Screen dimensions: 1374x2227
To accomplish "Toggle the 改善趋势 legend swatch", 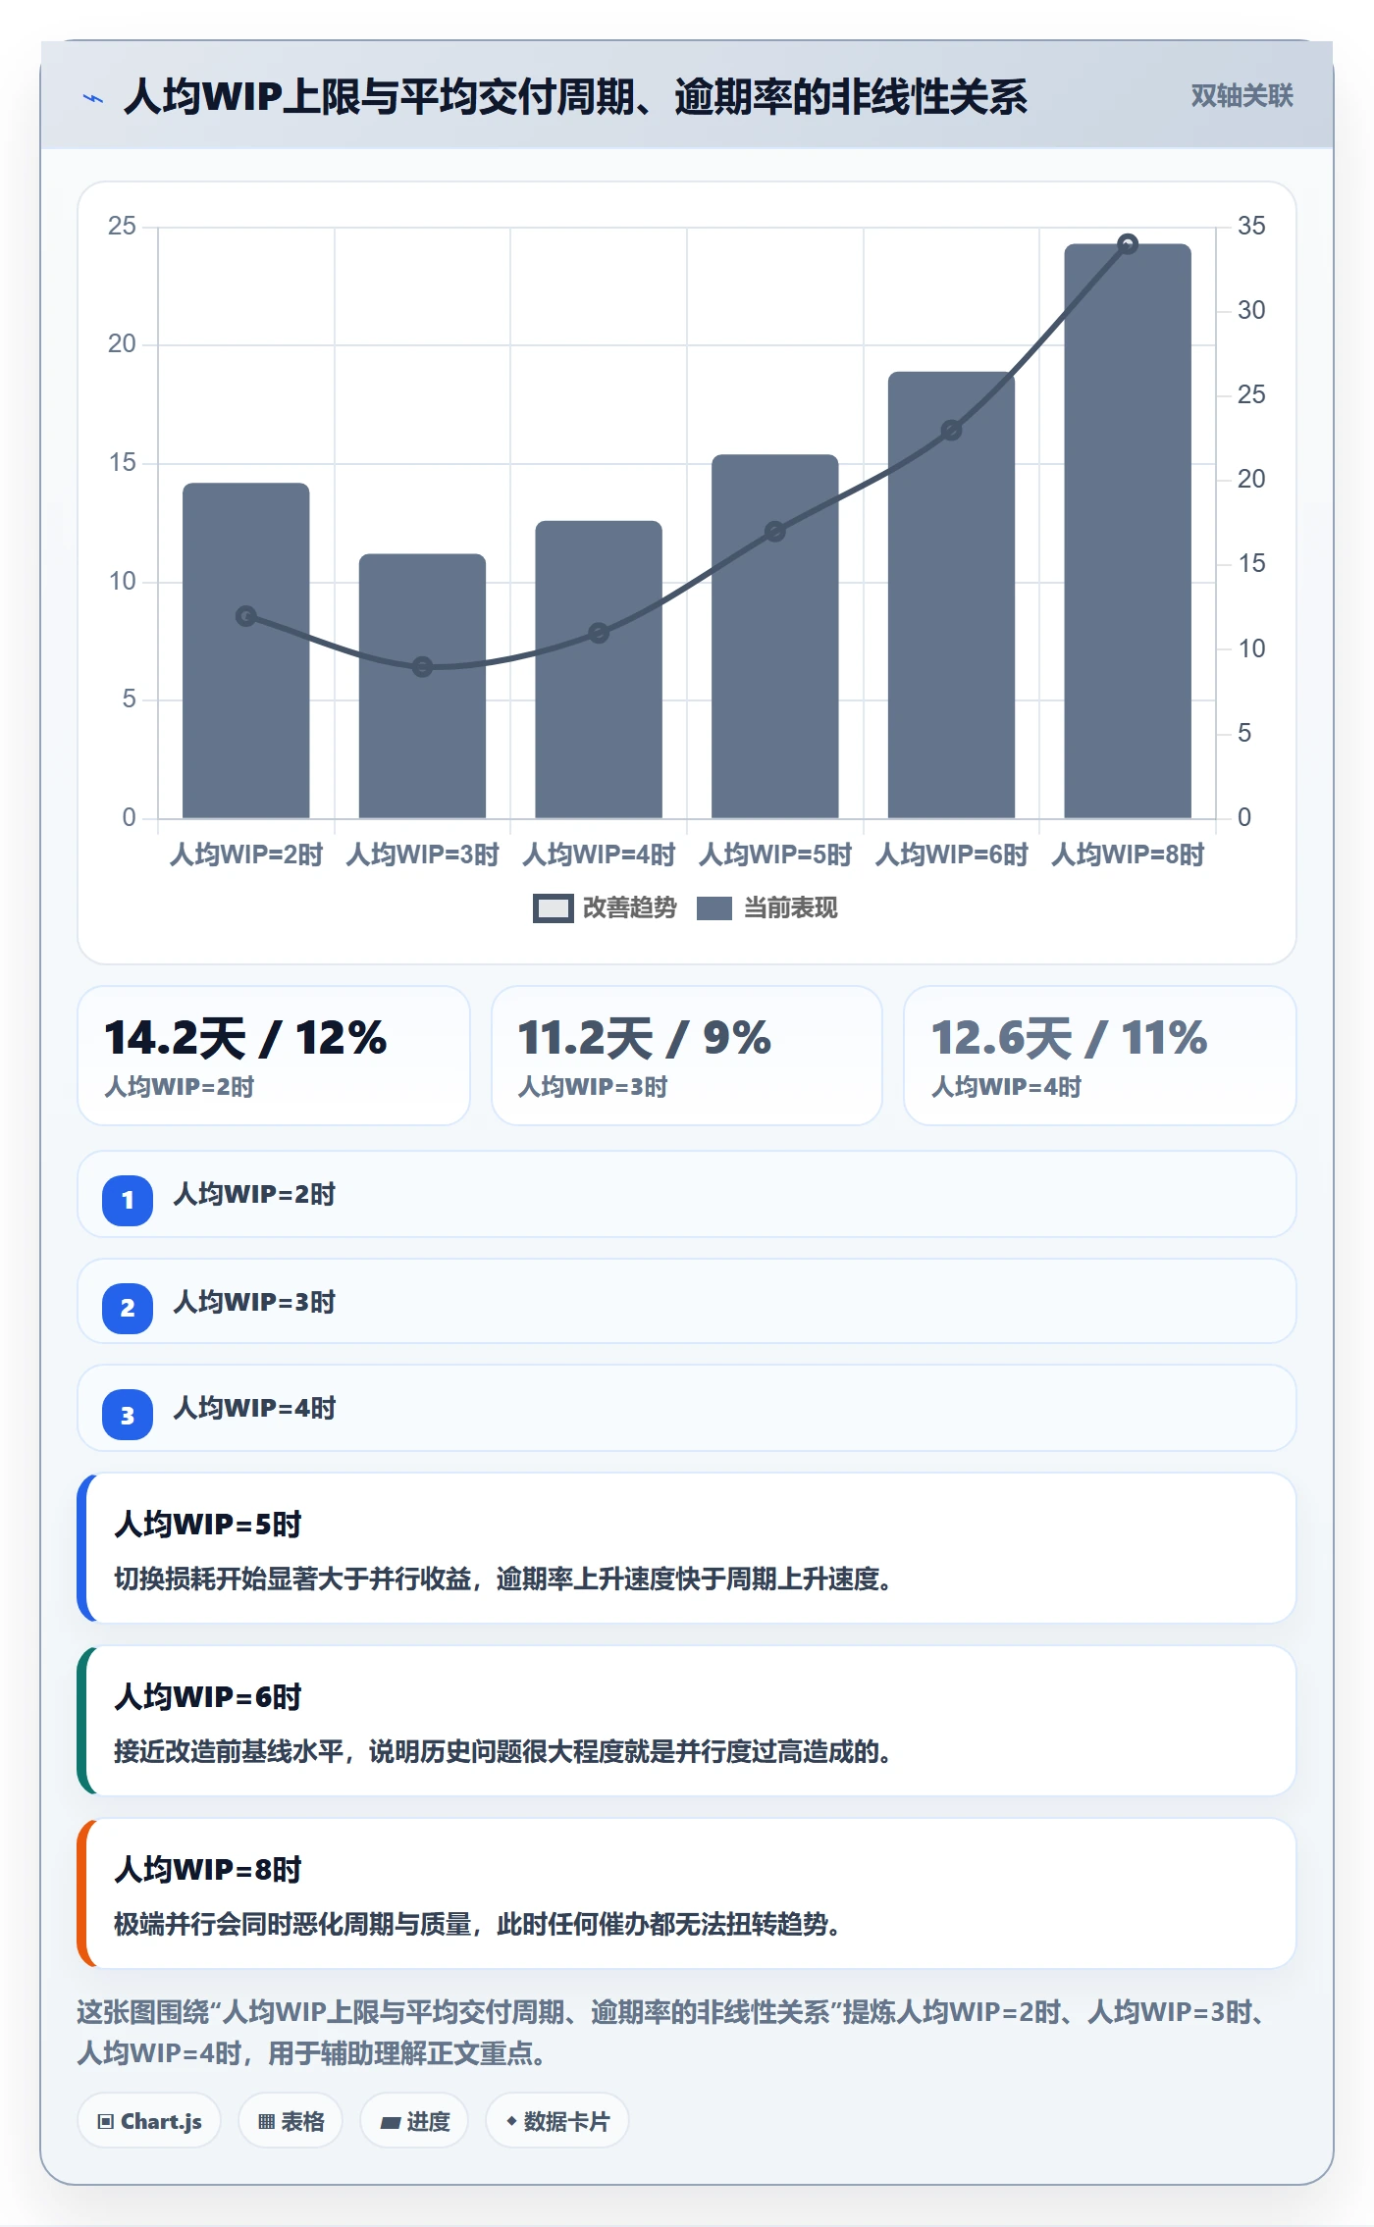I will pyautogui.click(x=553, y=908).
